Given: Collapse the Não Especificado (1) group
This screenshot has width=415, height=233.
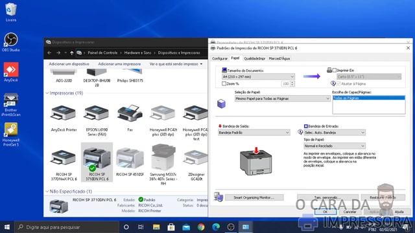Looking at the screenshot, I should 47,192.
